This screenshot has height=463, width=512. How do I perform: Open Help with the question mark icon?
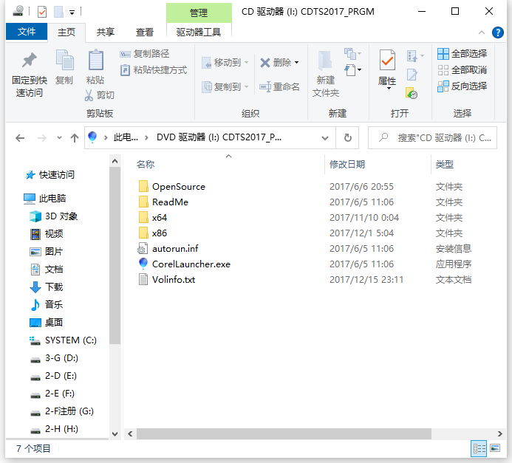point(498,32)
